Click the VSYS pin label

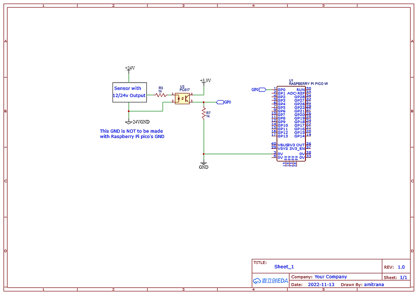pos(283,149)
